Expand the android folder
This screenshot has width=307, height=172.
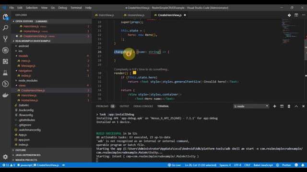coord(24,46)
